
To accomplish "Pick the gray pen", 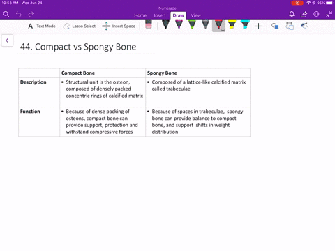I will [x=205, y=24].
